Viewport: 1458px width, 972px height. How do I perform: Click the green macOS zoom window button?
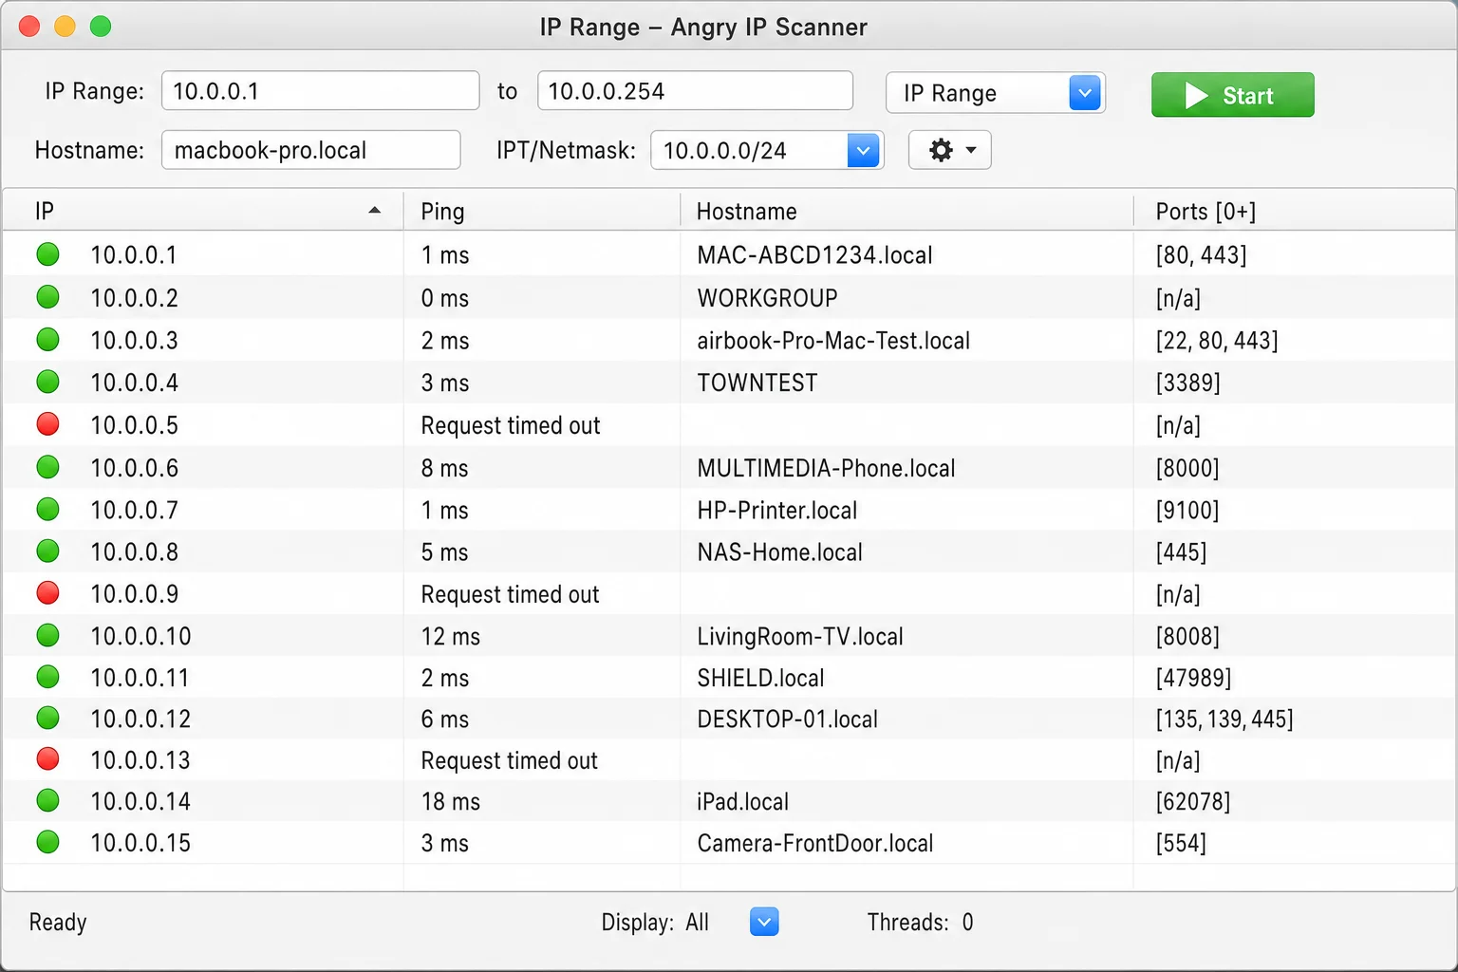[x=101, y=27]
